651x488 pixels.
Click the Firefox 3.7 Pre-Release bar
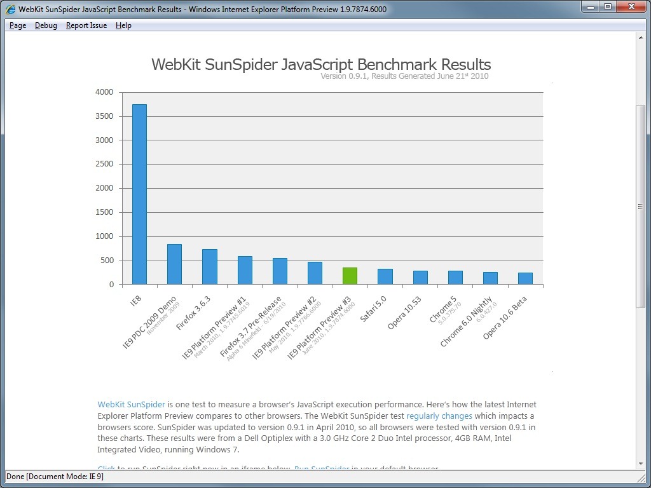280,271
